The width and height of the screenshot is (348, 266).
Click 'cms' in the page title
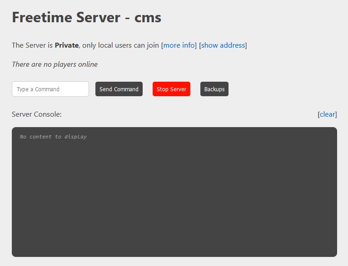pyautogui.click(x=148, y=18)
